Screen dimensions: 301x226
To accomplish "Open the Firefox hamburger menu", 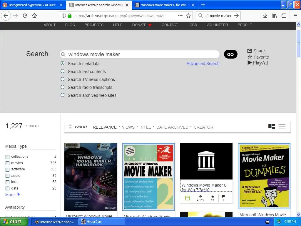I will coord(295,16).
